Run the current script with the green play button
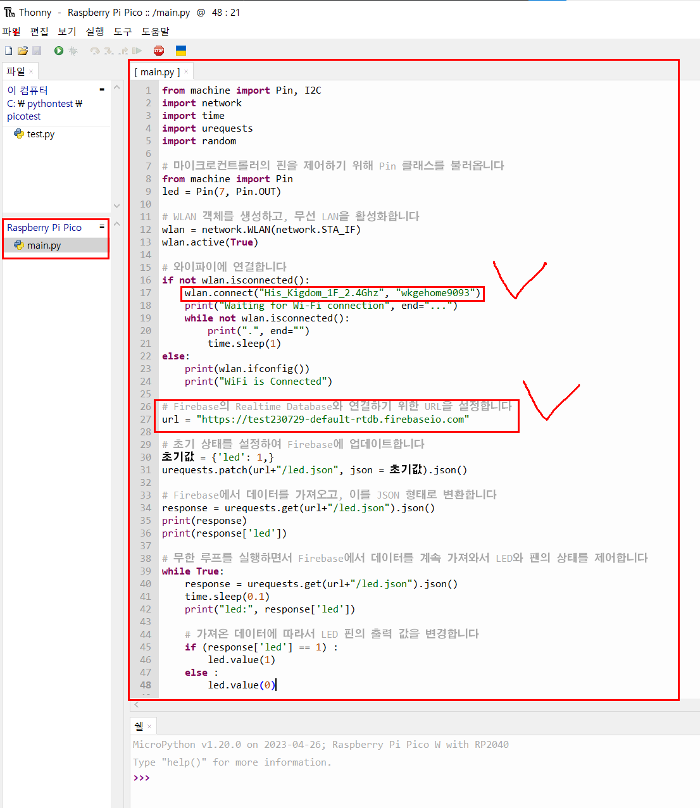The width and height of the screenshot is (700, 808). click(x=59, y=51)
